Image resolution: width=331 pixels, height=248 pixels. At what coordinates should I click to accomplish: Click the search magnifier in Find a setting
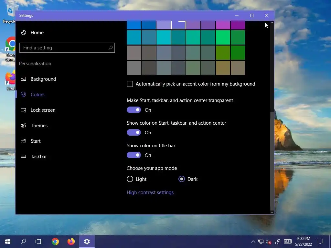pyautogui.click(x=111, y=48)
